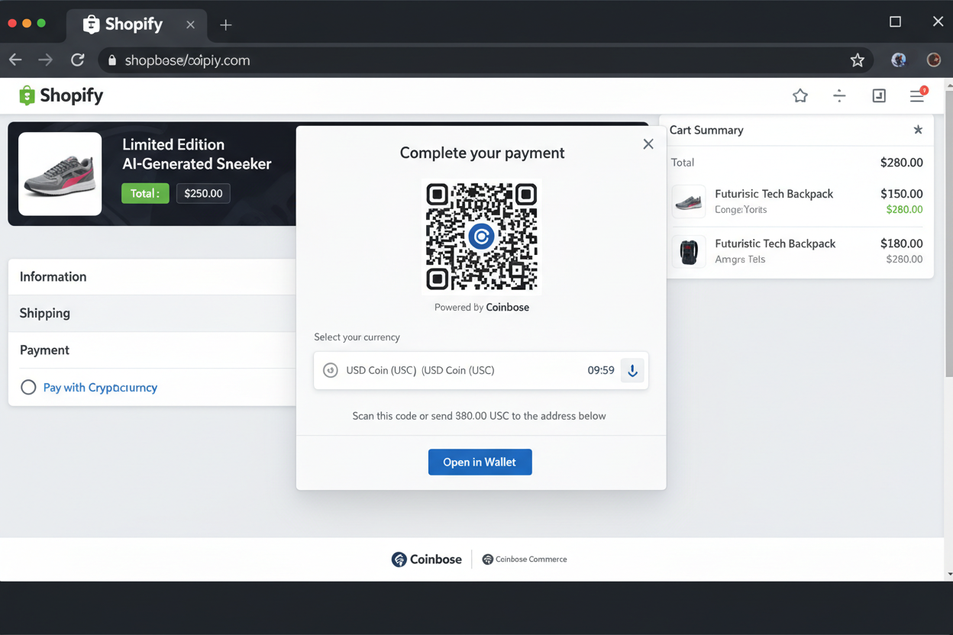The image size is (953, 635).
Task: Select the USD Coin currency icon
Action: (330, 370)
